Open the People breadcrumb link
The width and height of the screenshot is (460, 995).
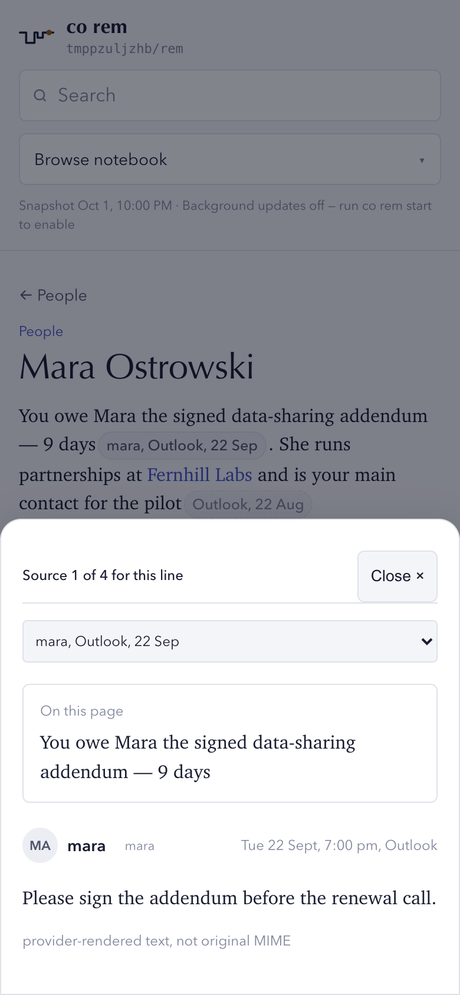point(41,331)
